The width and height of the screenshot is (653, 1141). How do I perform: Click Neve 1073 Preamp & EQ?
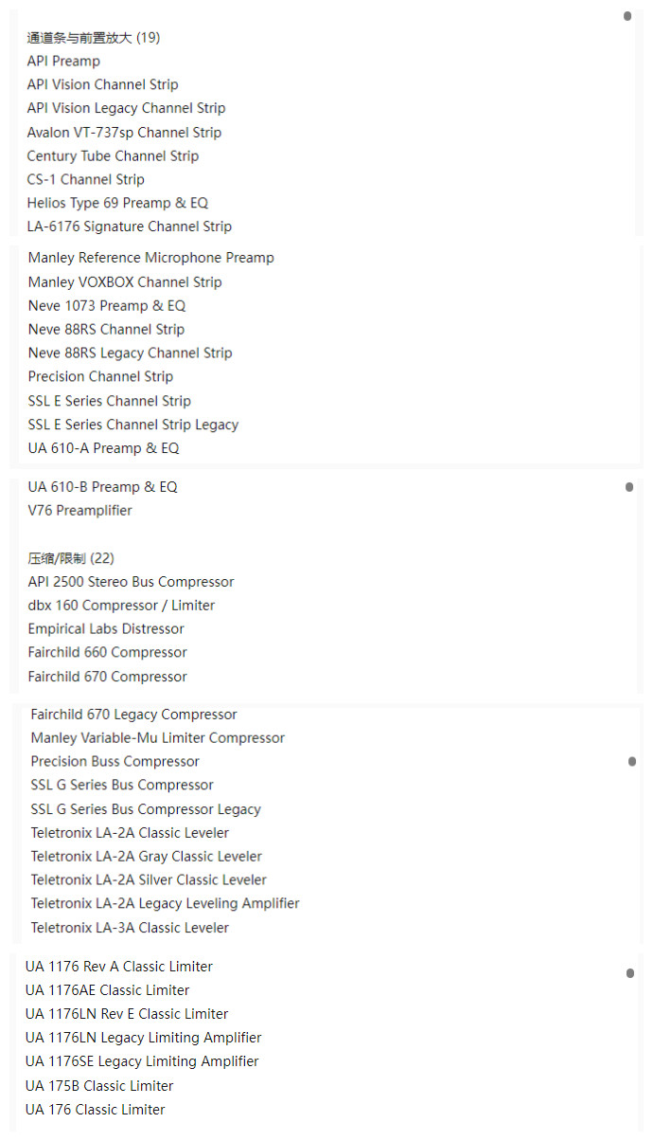point(107,305)
